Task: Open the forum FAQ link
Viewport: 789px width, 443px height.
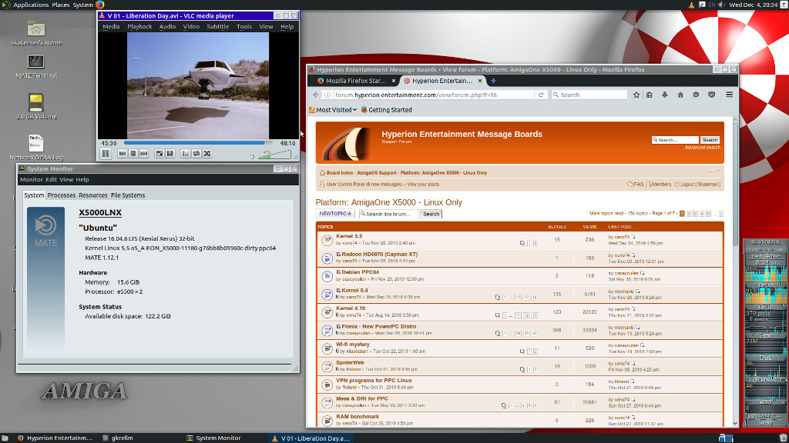Action: pyautogui.click(x=636, y=185)
